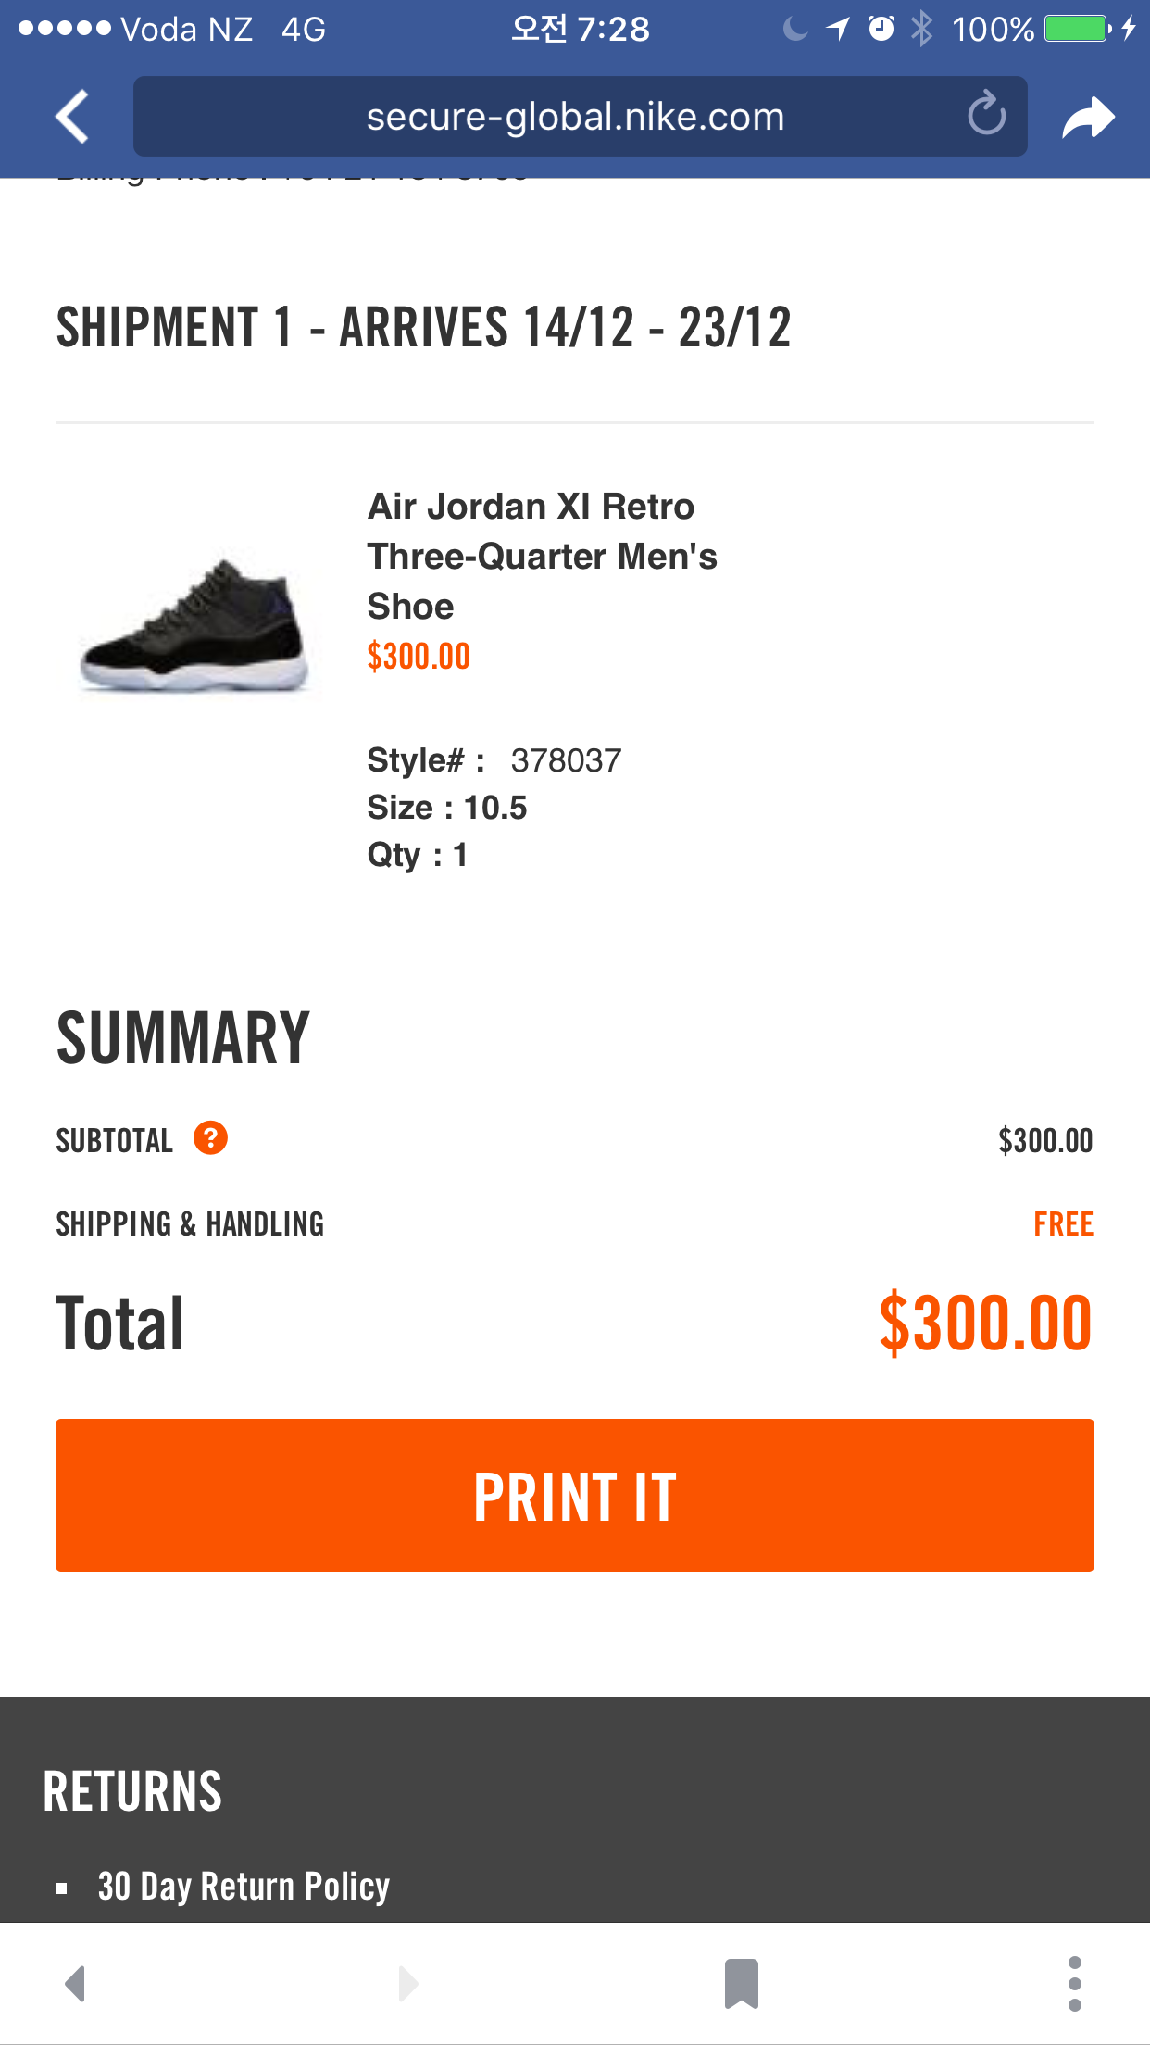Tap the back chevron beside the address bar
The image size is (1150, 2045).
tap(72, 117)
